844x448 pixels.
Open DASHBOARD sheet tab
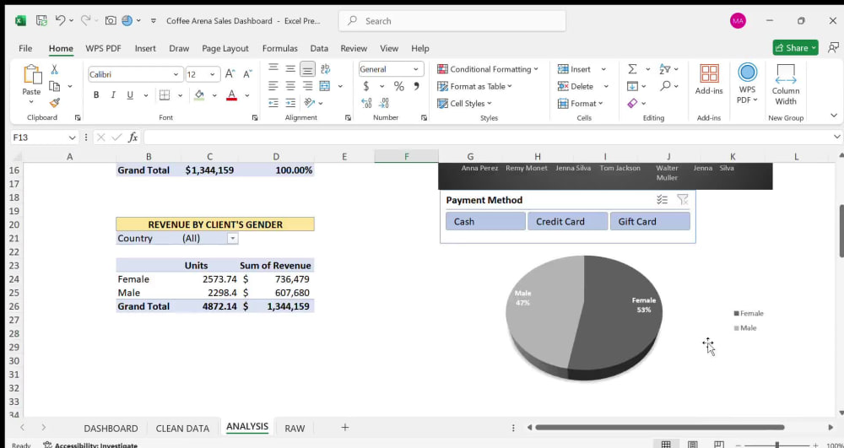[111, 428]
